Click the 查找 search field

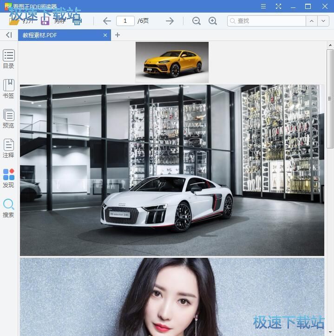point(266,21)
